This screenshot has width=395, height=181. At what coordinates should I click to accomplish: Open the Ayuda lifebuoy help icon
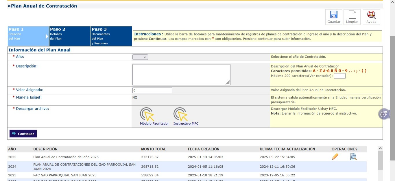(371, 15)
